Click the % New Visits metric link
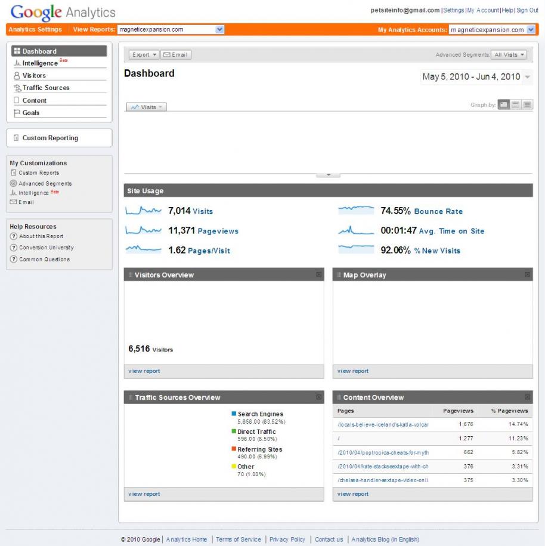The width and height of the screenshot is (545, 546). [437, 251]
